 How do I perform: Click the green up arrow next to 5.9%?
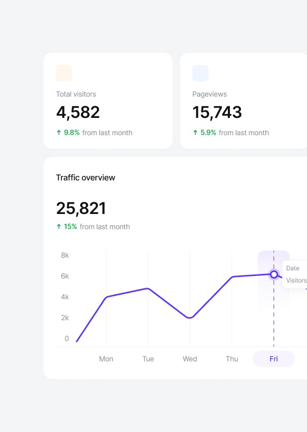[195, 133]
